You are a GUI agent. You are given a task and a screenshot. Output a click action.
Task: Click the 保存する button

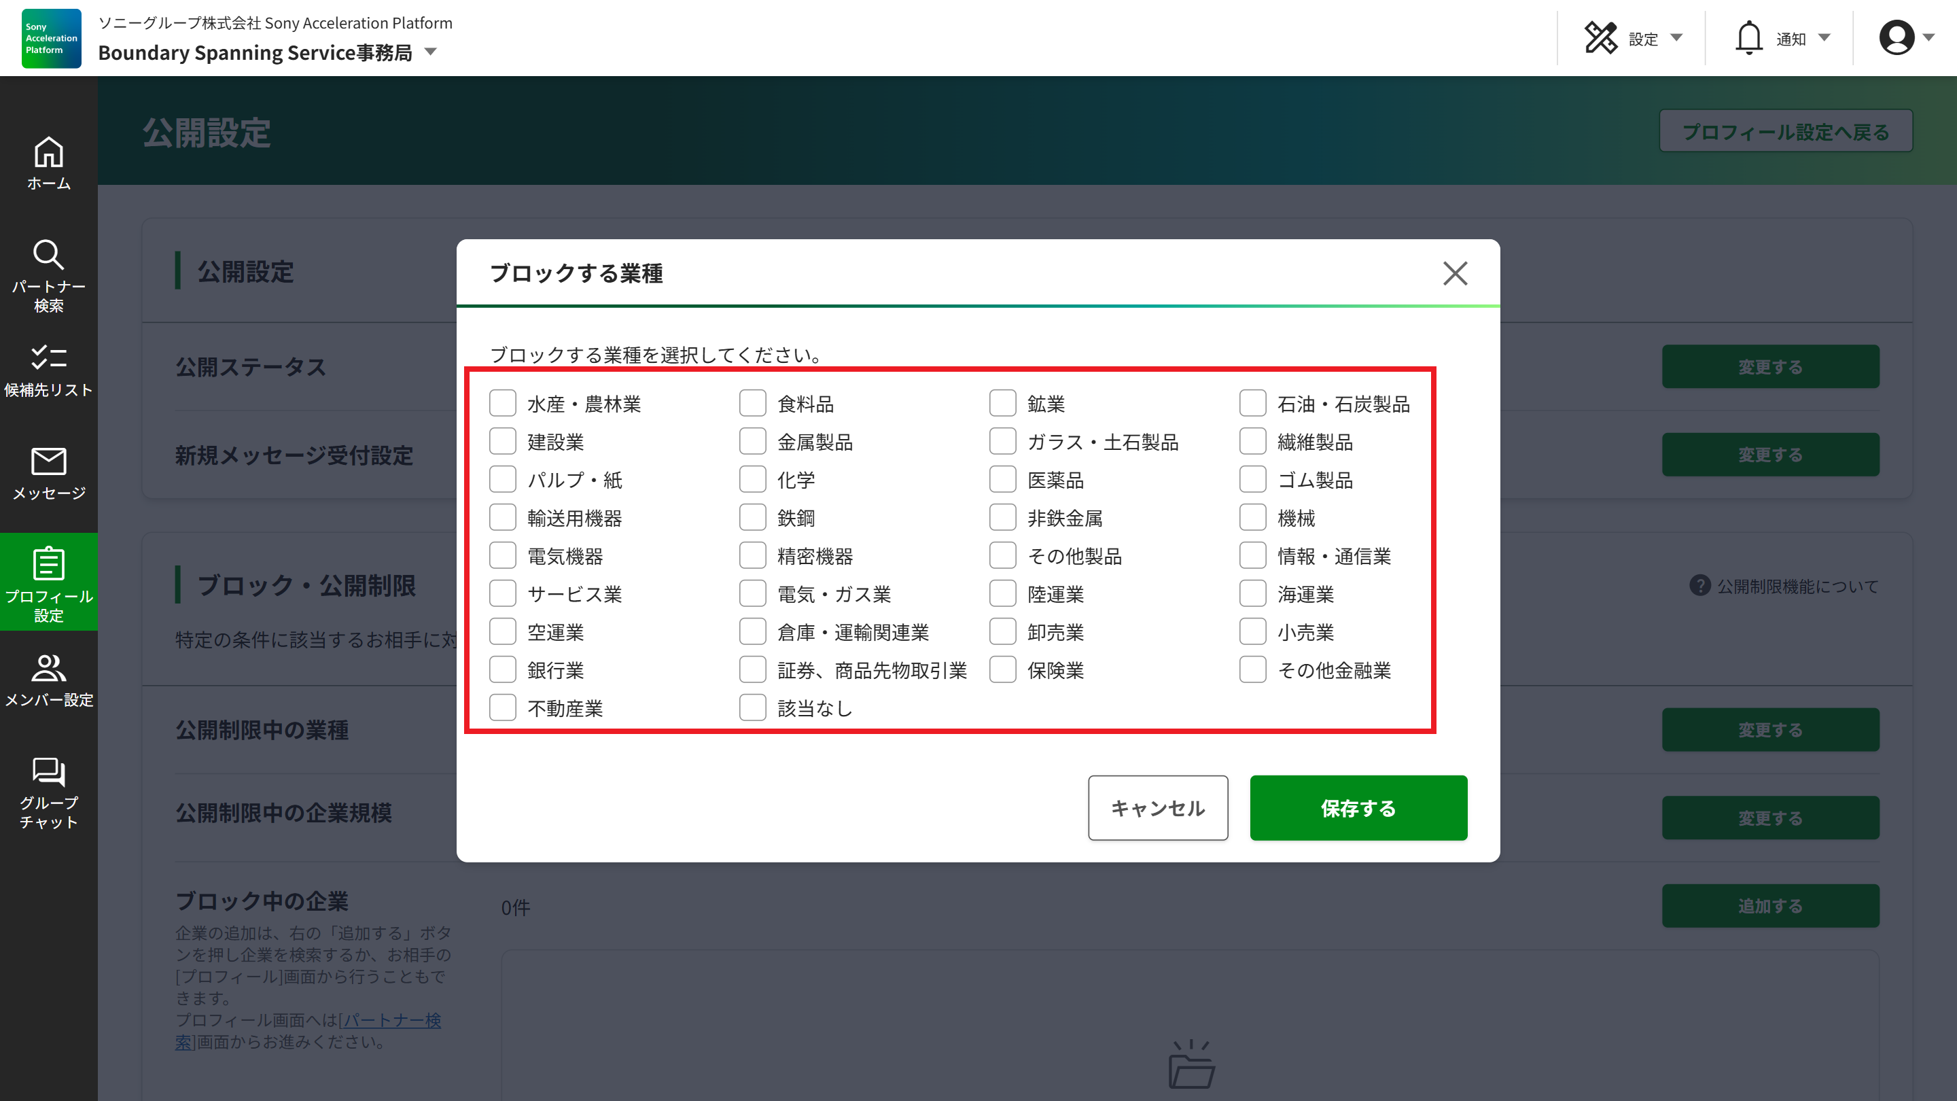(x=1358, y=807)
